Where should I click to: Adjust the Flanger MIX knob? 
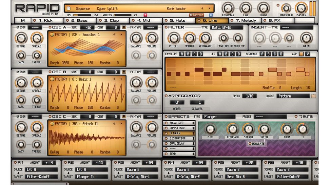210,129
